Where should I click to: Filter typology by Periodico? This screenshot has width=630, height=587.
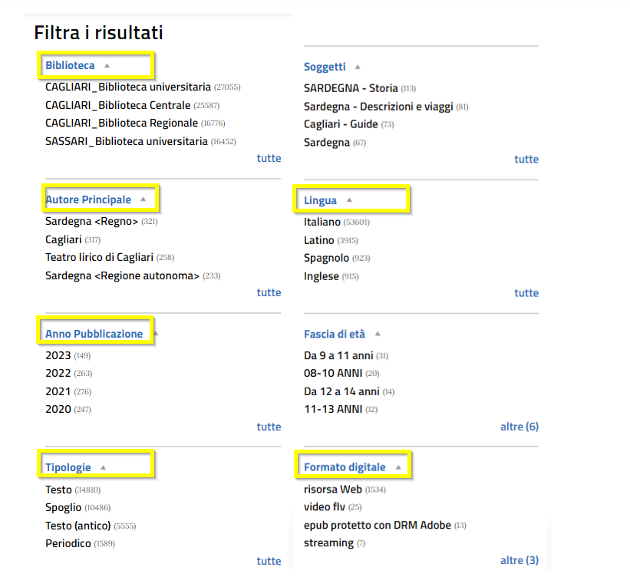pos(68,544)
